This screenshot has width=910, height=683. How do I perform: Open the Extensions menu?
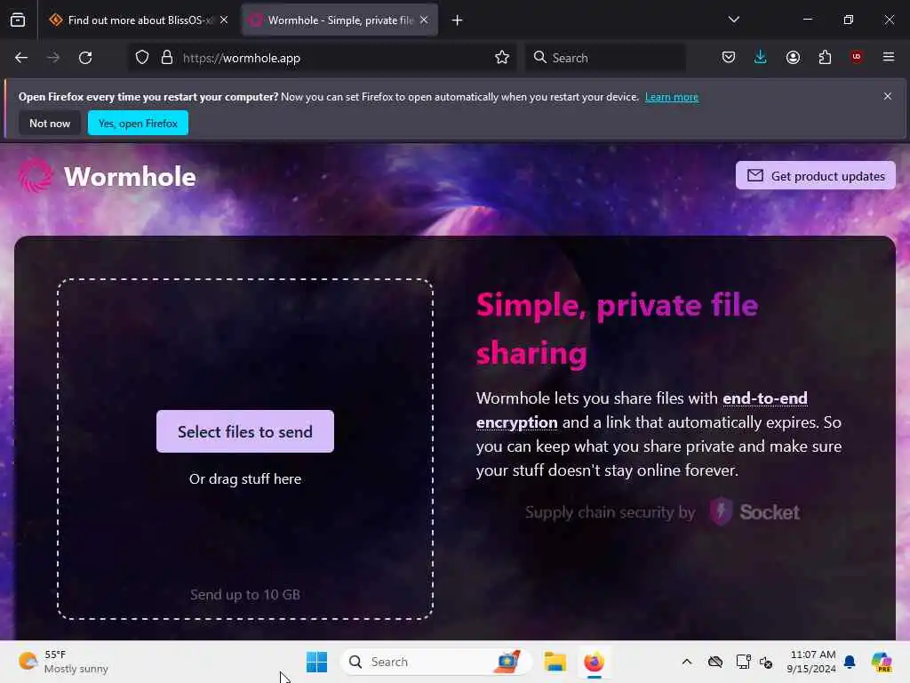[x=825, y=58]
